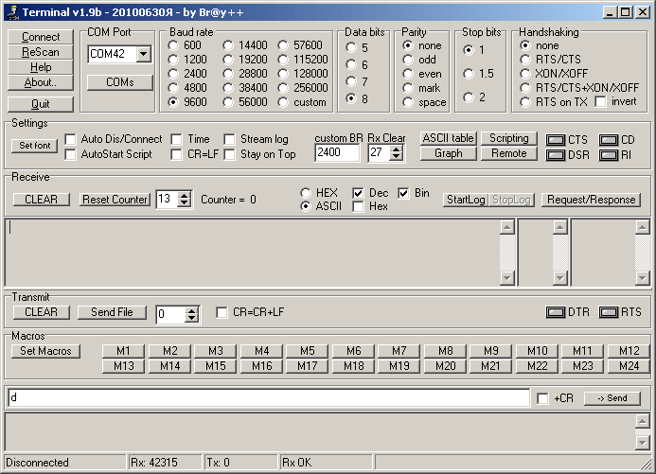The height and width of the screenshot is (474, 656).
Task: Run macro M12
Action: pos(629,351)
